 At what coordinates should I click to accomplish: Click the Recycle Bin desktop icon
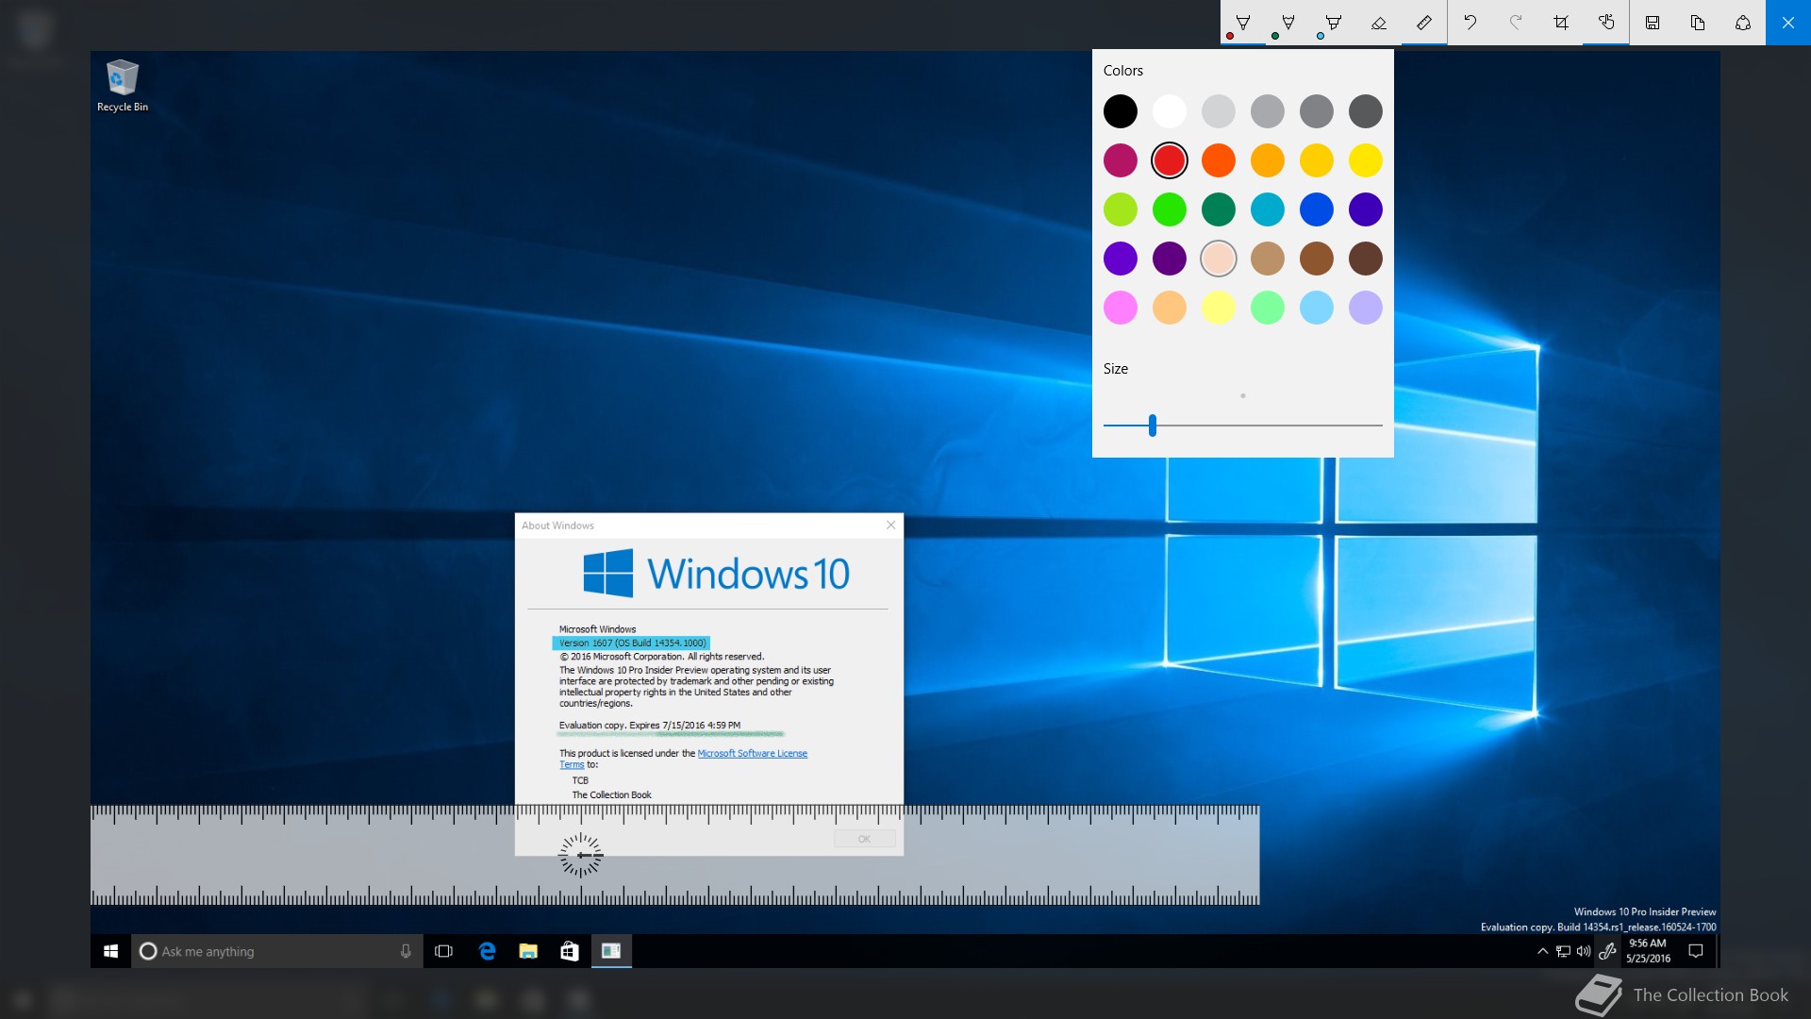123,86
